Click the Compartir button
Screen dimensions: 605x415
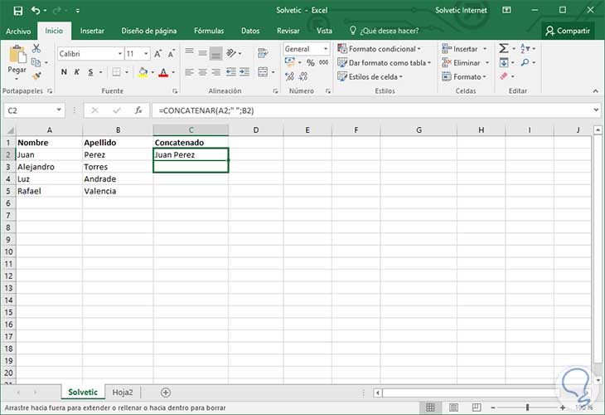[568, 31]
